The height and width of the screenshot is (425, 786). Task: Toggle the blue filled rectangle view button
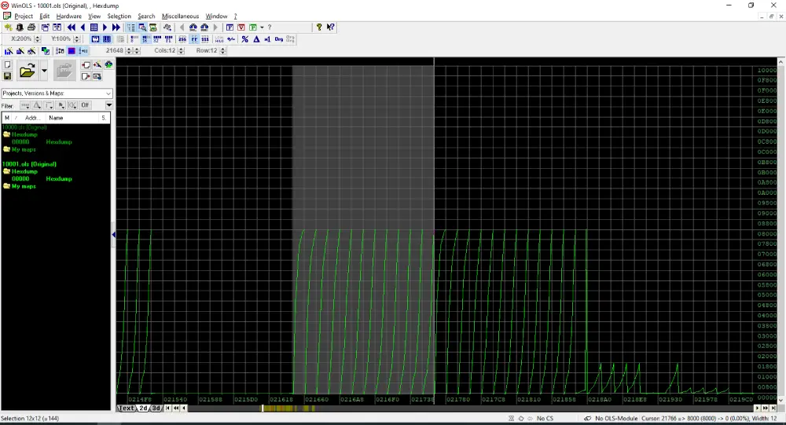click(x=72, y=50)
